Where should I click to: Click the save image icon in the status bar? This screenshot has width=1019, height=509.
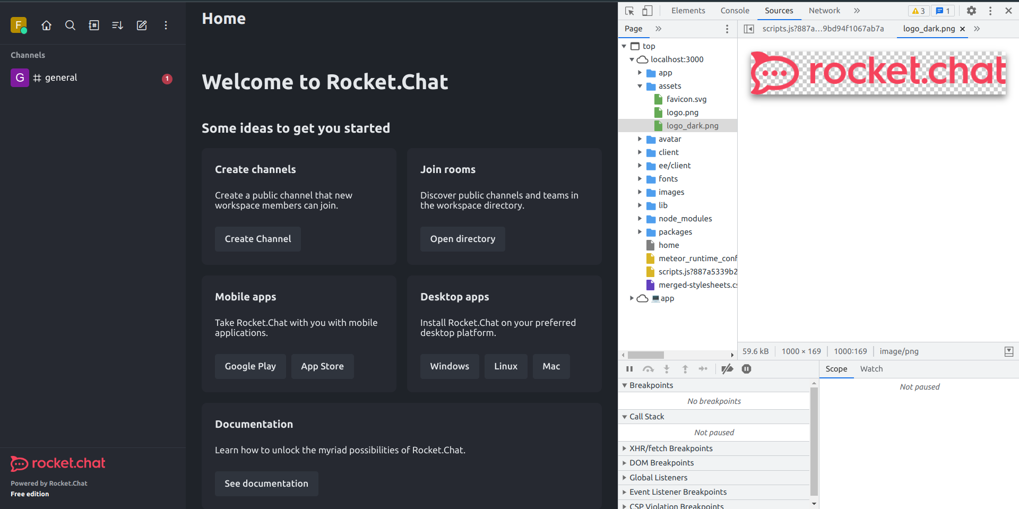coord(1009,351)
